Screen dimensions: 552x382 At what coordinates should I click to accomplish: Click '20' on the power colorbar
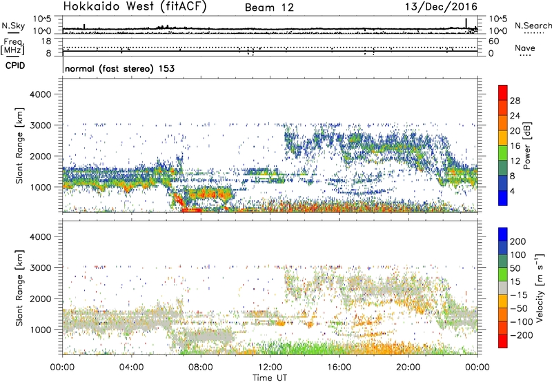pos(515,131)
